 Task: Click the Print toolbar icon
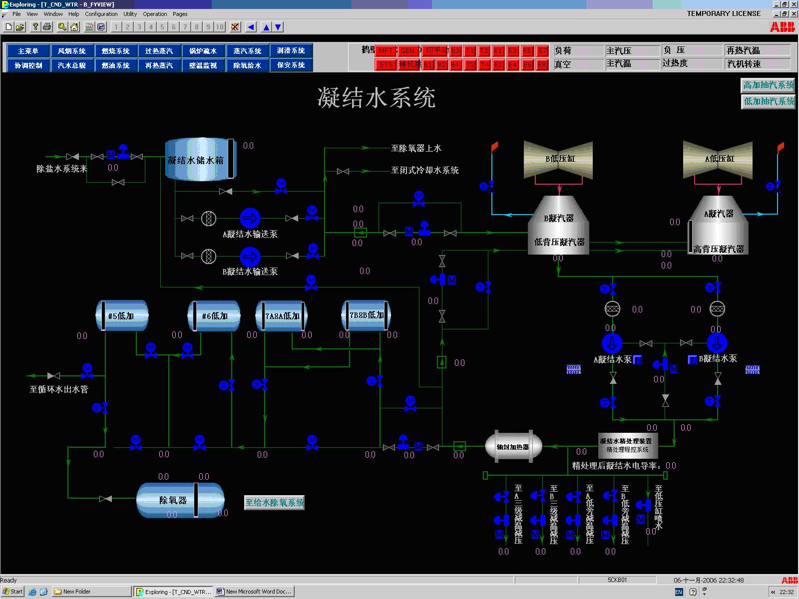pyautogui.click(x=46, y=27)
